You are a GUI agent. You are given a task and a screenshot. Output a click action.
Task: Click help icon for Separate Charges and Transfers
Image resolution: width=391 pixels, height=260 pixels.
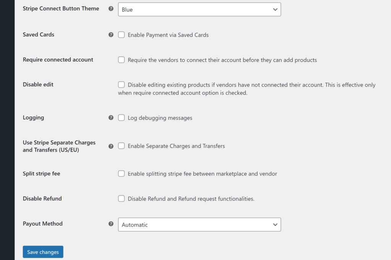pyautogui.click(x=111, y=146)
